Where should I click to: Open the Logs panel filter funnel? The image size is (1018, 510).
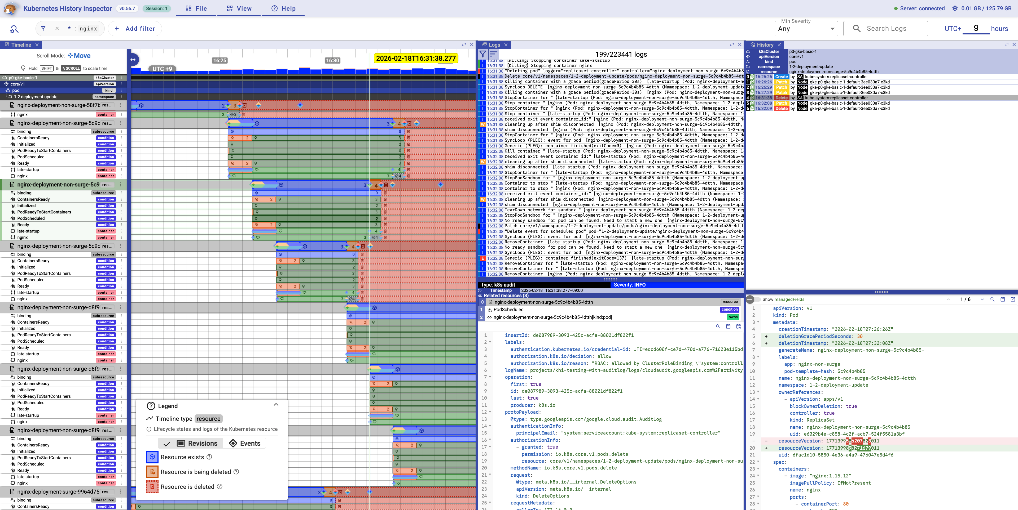(x=482, y=54)
